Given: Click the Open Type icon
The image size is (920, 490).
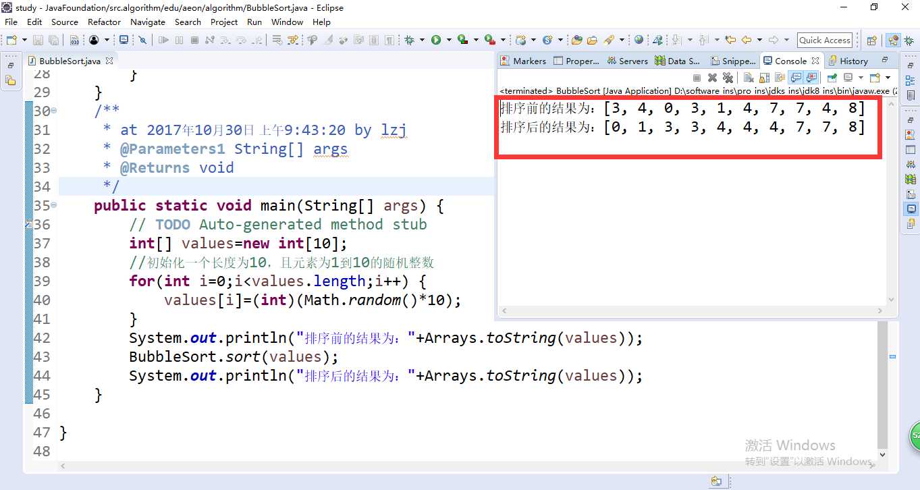Looking at the screenshot, I should tap(577, 40).
